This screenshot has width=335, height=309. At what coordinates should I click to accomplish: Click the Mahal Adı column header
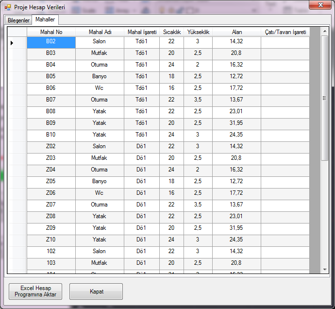point(100,32)
